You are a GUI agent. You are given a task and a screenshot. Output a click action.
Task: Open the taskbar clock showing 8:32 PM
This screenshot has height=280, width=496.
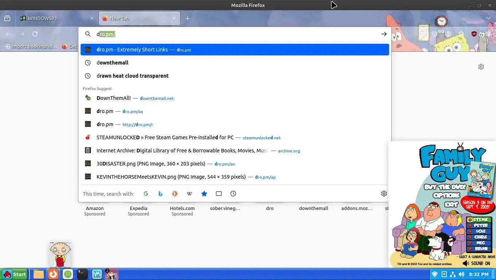coord(478,274)
